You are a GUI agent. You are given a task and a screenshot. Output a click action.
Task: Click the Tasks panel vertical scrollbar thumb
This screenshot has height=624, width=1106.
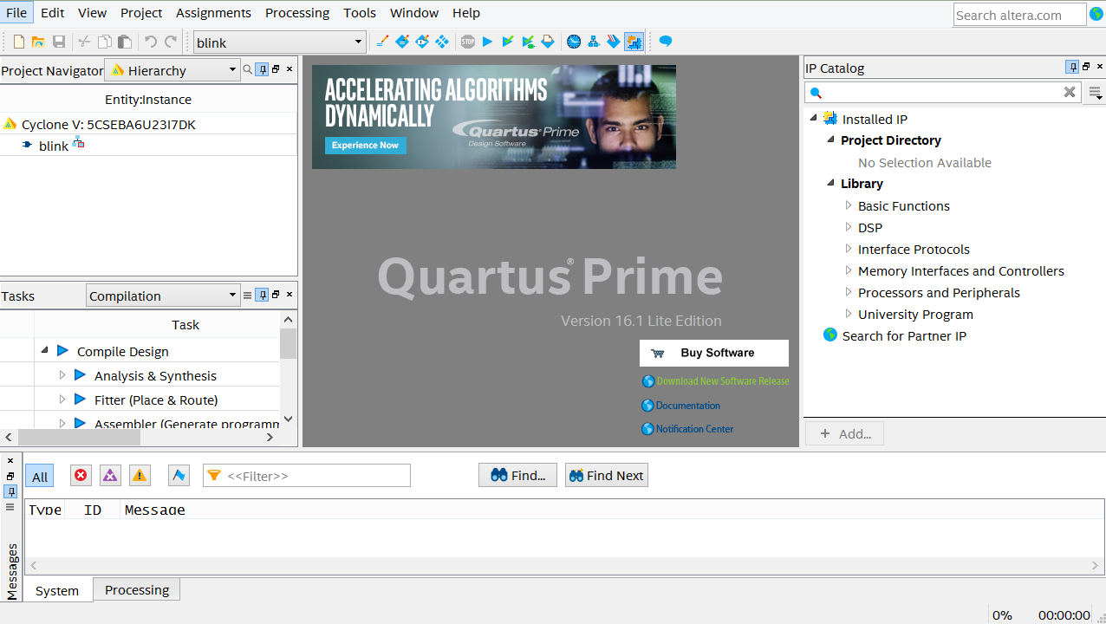click(289, 343)
